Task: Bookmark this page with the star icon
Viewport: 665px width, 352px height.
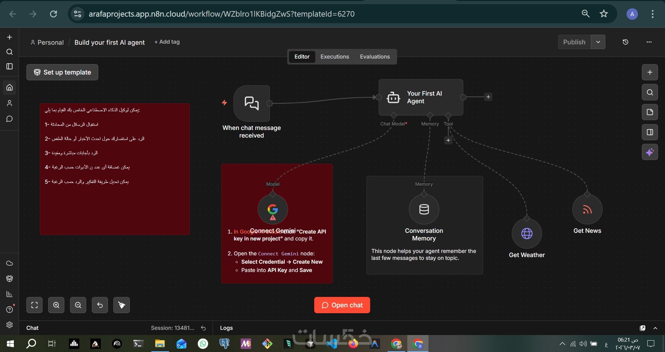Action: pos(604,14)
